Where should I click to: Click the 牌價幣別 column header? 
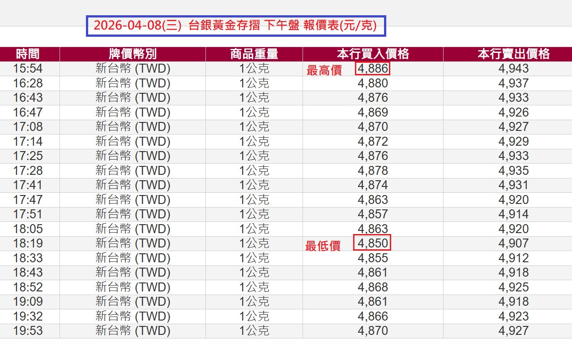click(x=133, y=54)
